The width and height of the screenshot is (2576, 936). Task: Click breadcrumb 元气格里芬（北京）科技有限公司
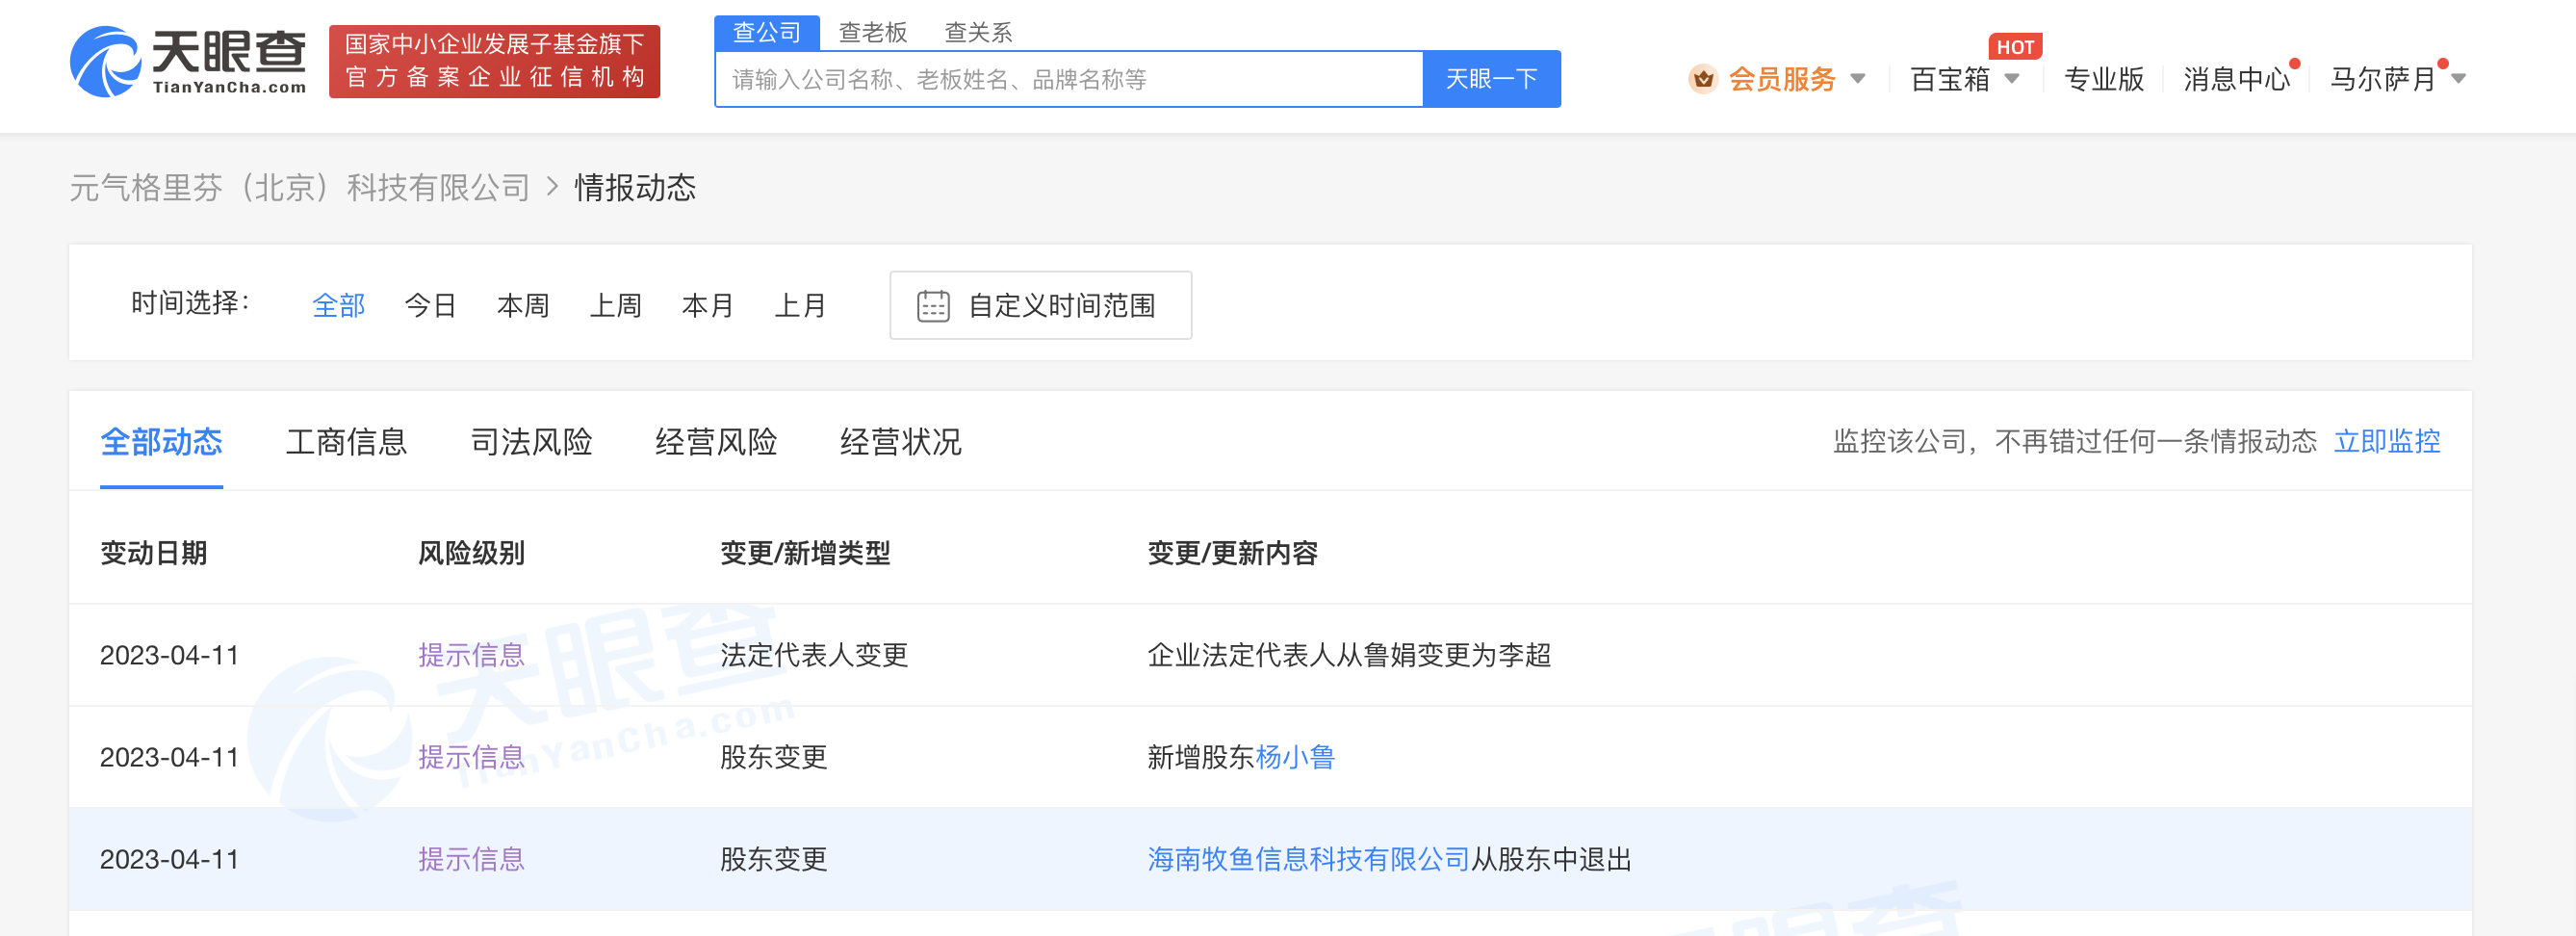click(x=300, y=187)
